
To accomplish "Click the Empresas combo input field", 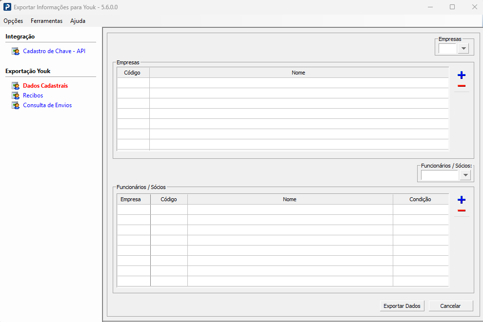I will (447, 49).
